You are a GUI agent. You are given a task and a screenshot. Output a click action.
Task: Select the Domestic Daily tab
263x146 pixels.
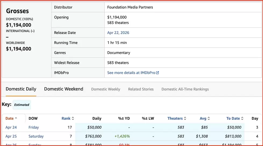pos(21,89)
